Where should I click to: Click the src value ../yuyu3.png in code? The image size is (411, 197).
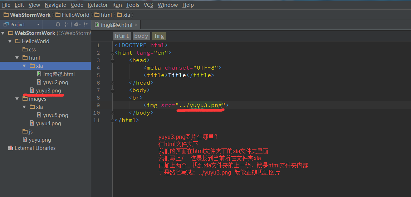pos(201,105)
